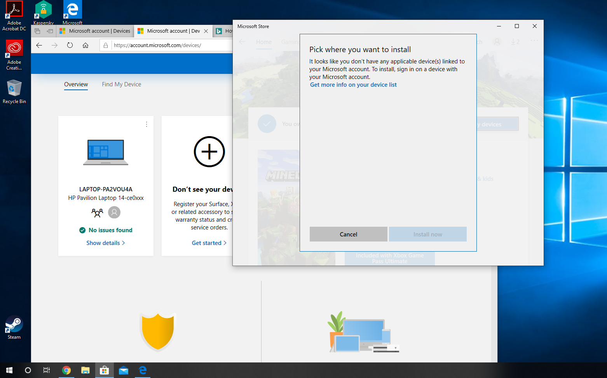Open Google Chrome from taskbar
This screenshot has width=607, height=378.
click(x=66, y=370)
